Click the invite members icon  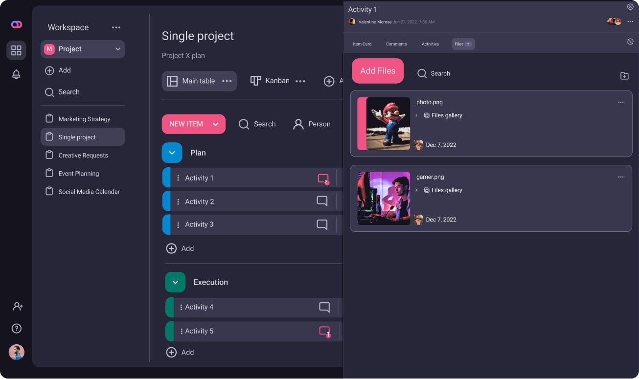(17, 306)
